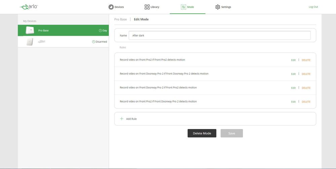This screenshot has width=336, height=169.
Task: Delete the Front Pro2 self-motion rule
Action: coord(306,60)
